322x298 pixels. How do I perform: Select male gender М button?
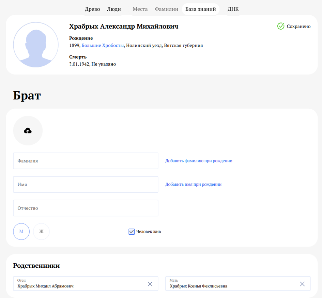pyautogui.click(x=21, y=232)
